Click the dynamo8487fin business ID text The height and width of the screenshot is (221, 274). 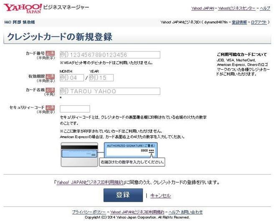[x=216, y=22]
